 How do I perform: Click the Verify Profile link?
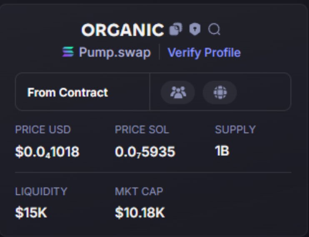[204, 52]
